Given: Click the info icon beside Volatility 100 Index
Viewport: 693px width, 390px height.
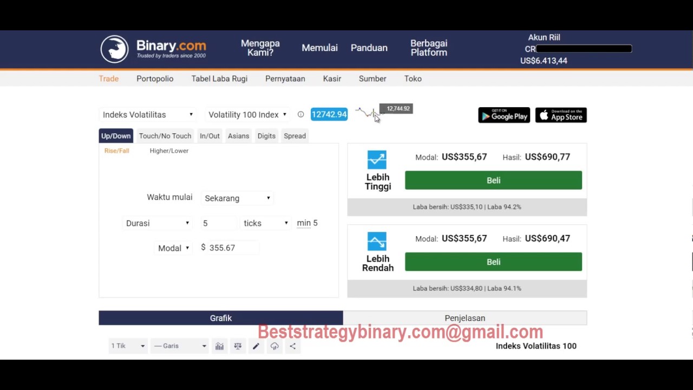Looking at the screenshot, I should [x=300, y=114].
